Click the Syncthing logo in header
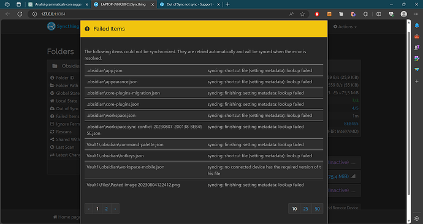Viewport: 423px width, 224px height. point(63,26)
